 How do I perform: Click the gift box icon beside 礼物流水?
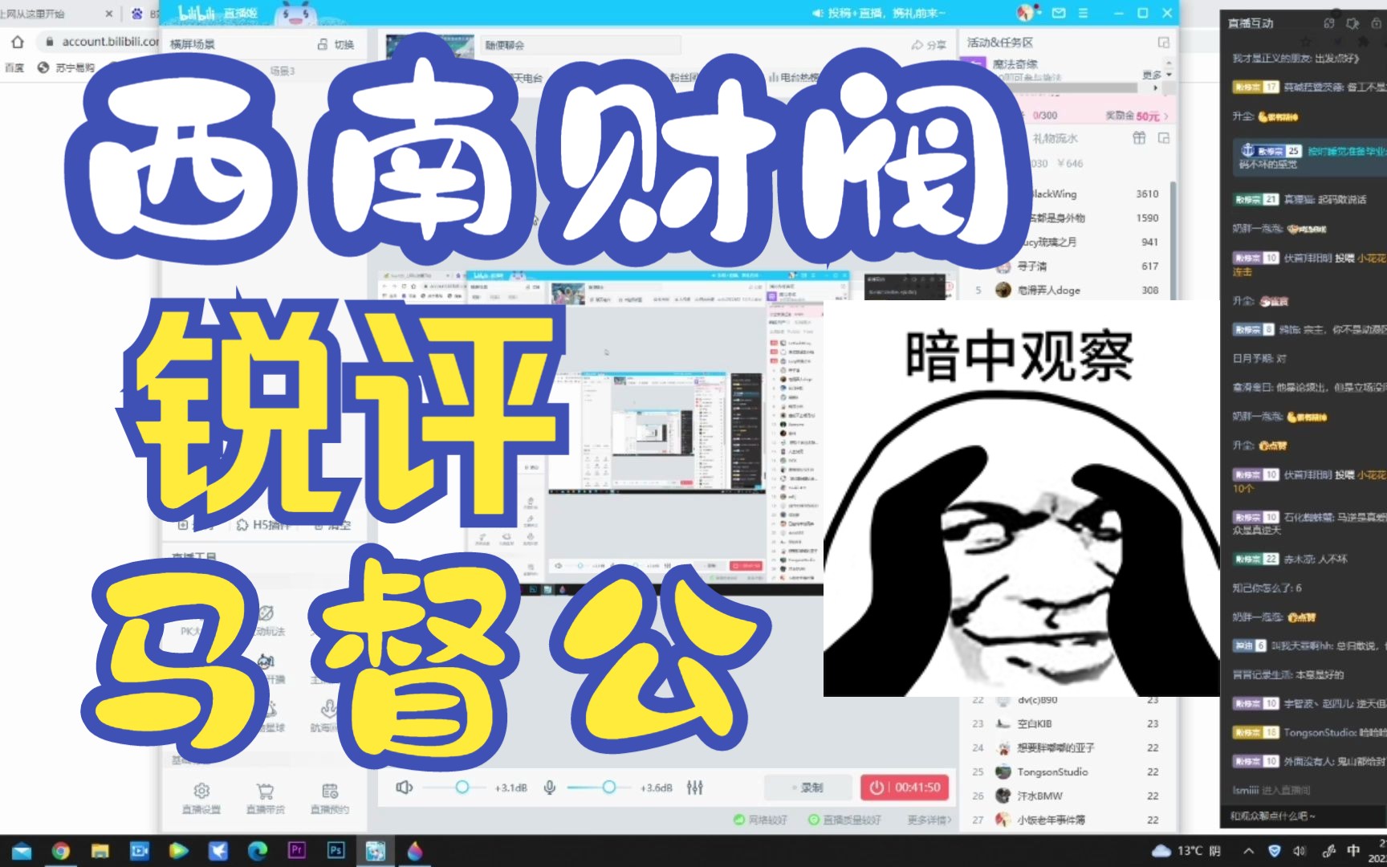(1139, 138)
